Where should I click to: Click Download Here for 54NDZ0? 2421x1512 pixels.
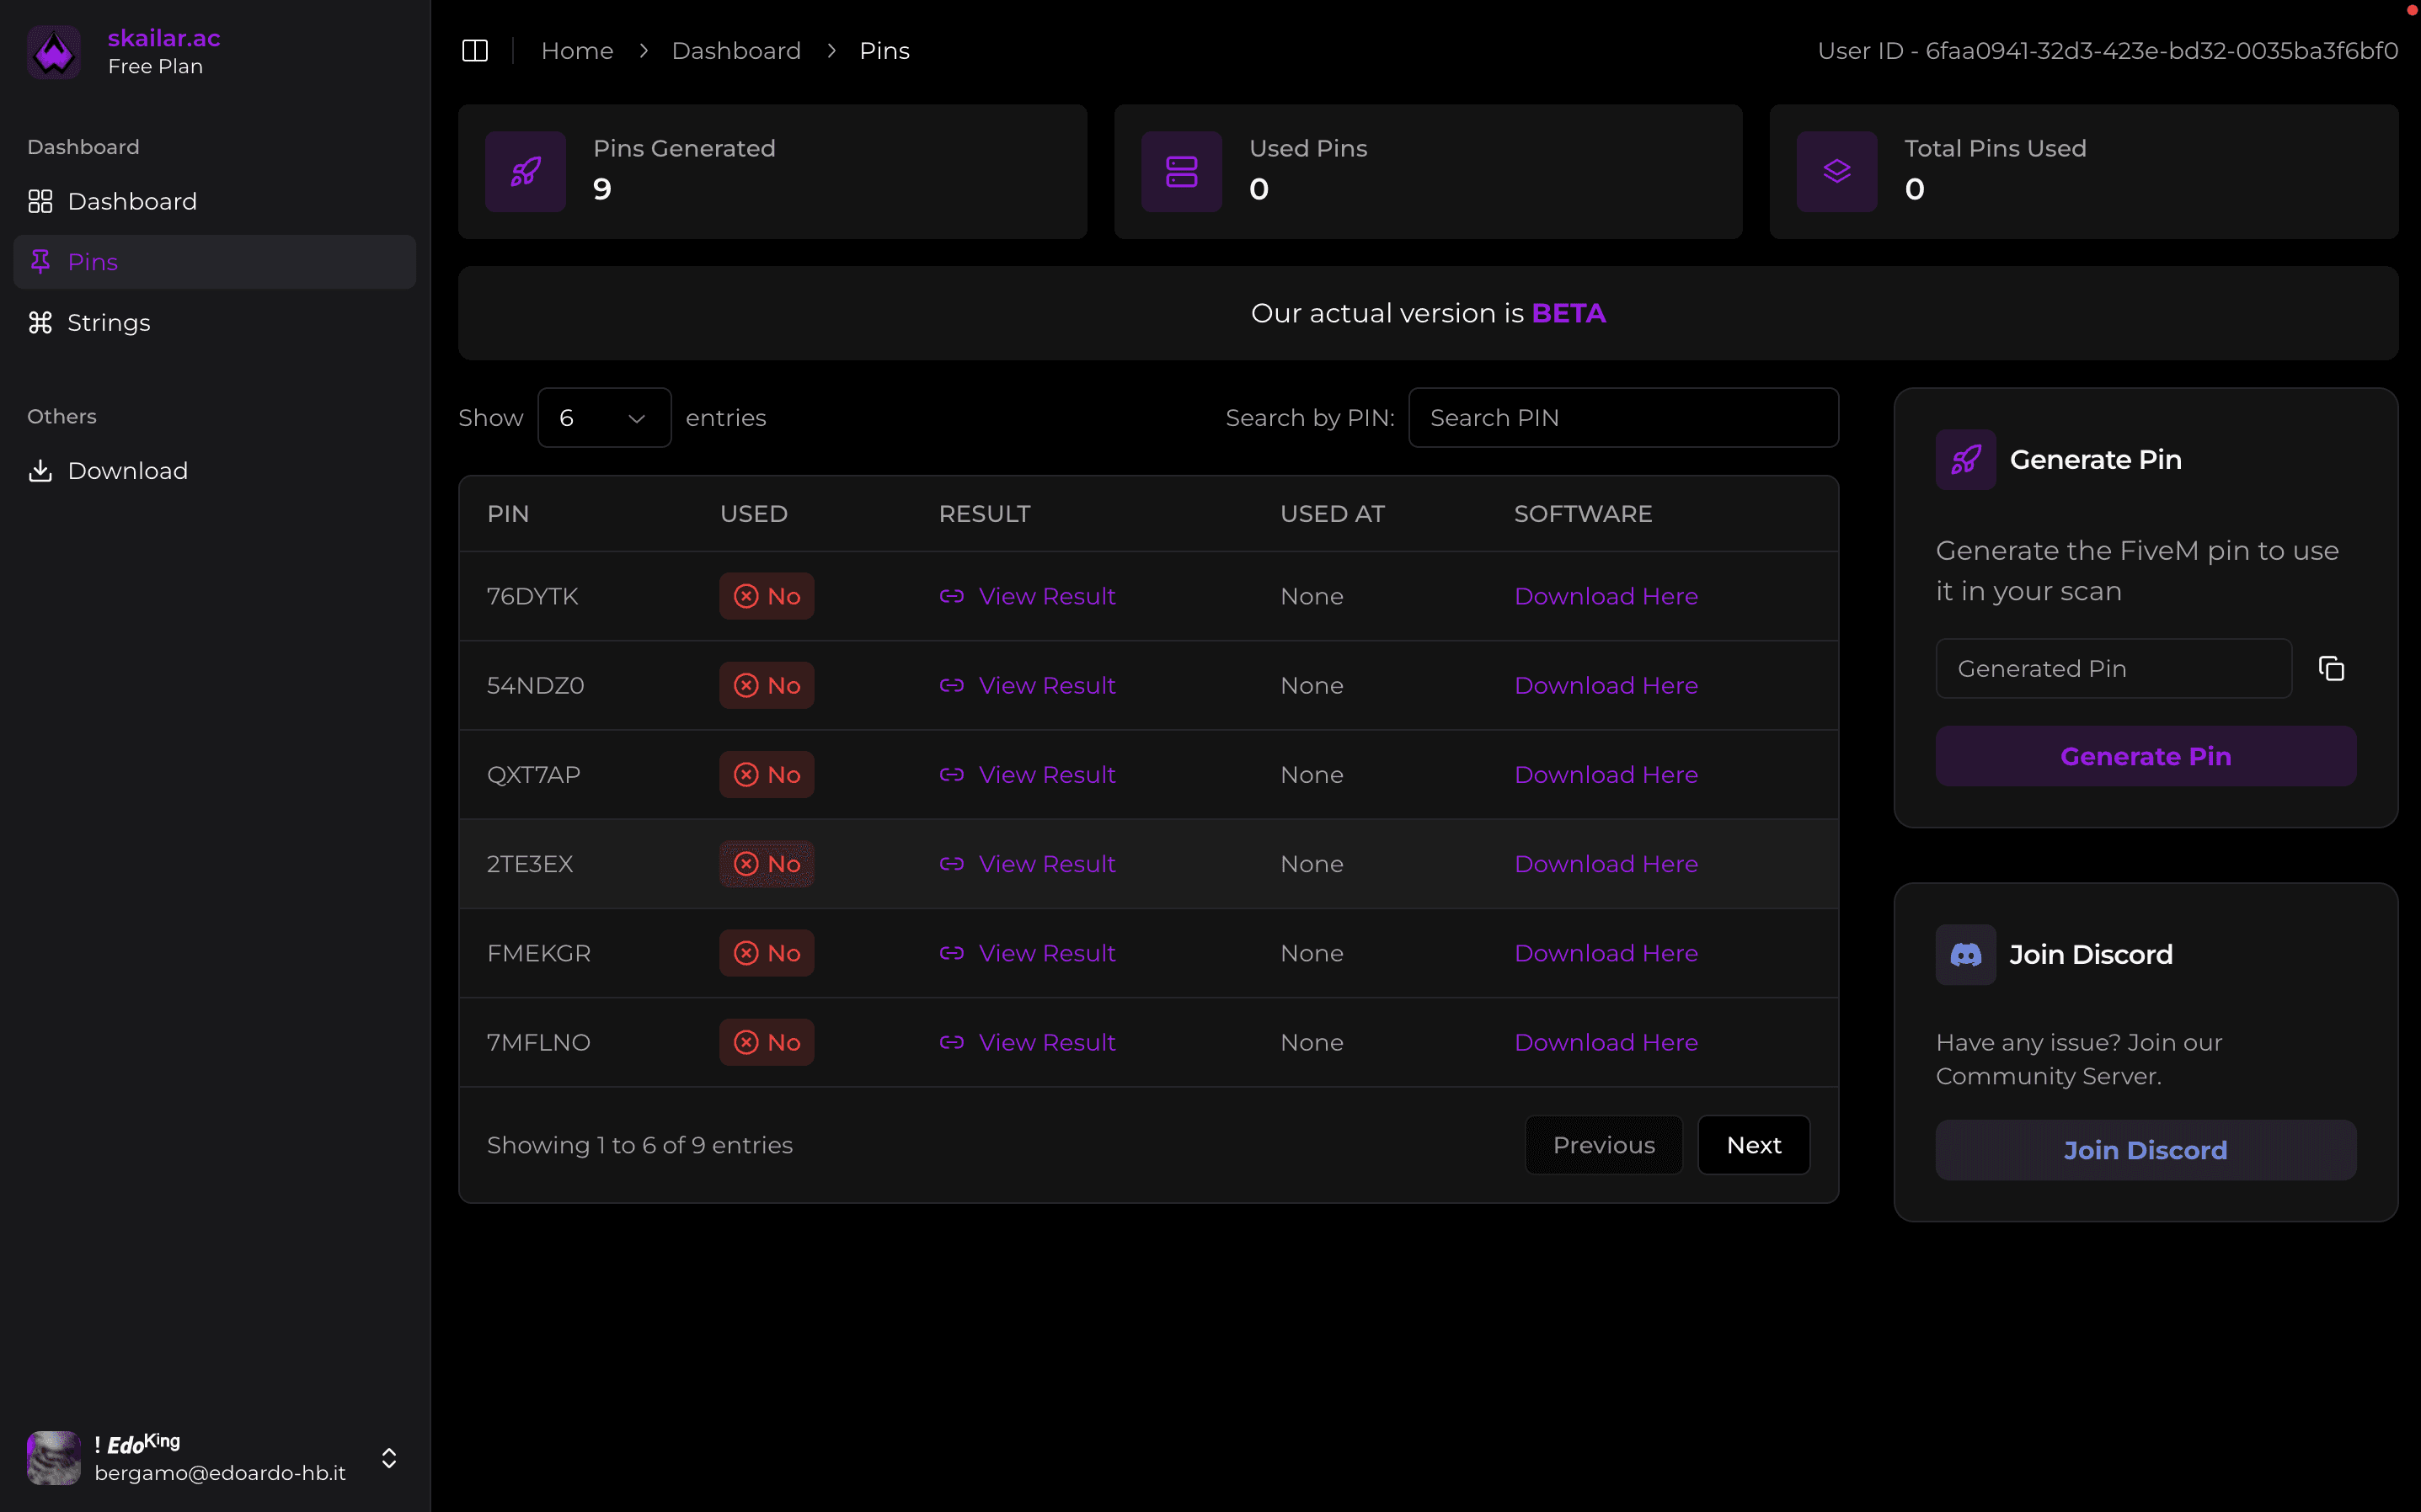[1606, 685]
